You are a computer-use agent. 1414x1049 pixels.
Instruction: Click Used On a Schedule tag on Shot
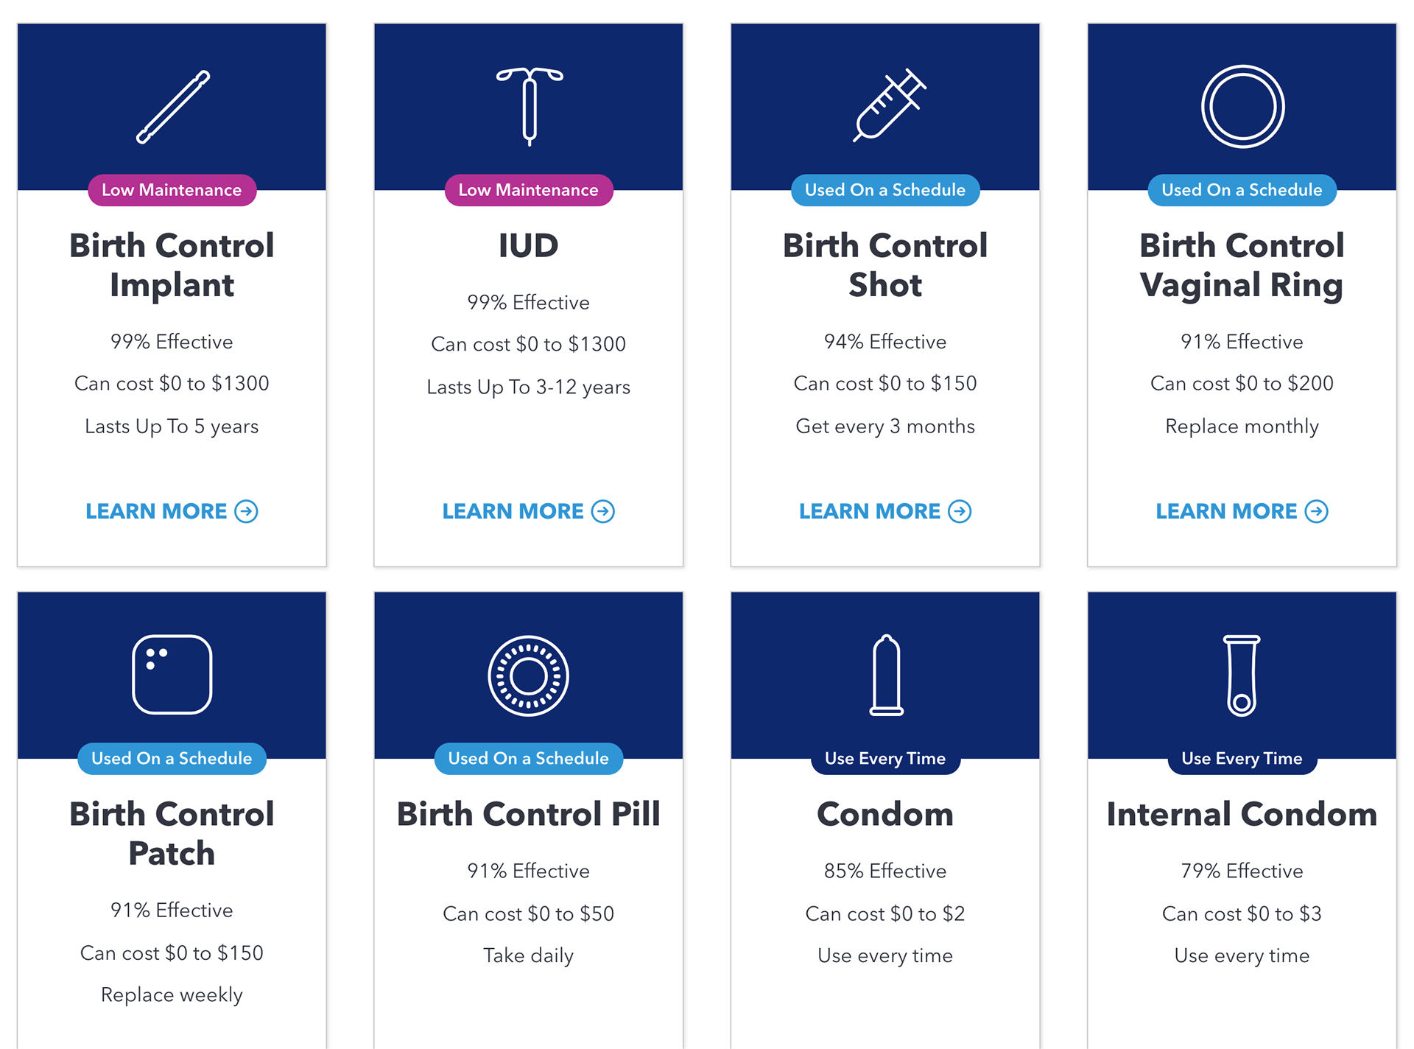tap(885, 190)
